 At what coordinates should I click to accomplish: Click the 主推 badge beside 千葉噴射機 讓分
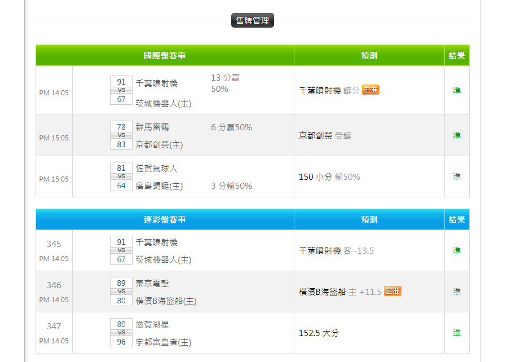pyautogui.click(x=371, y=90)
